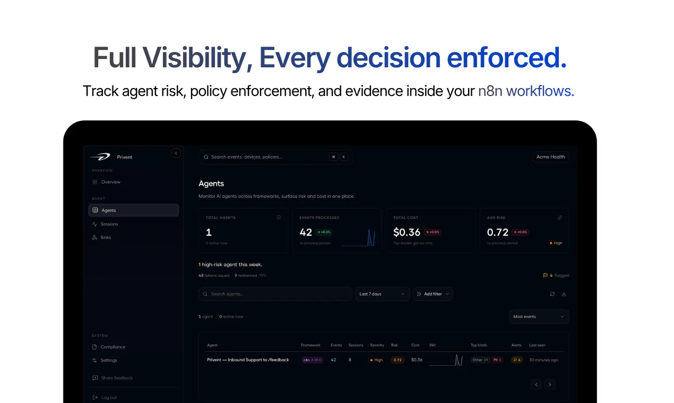Viewport: 674px width, 403px height.
Task: Click the Agents icon in the sidebar
Action: coord(95,210)
